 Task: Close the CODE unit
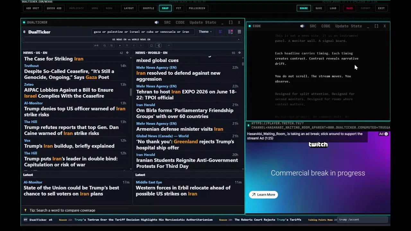point(384,26)
